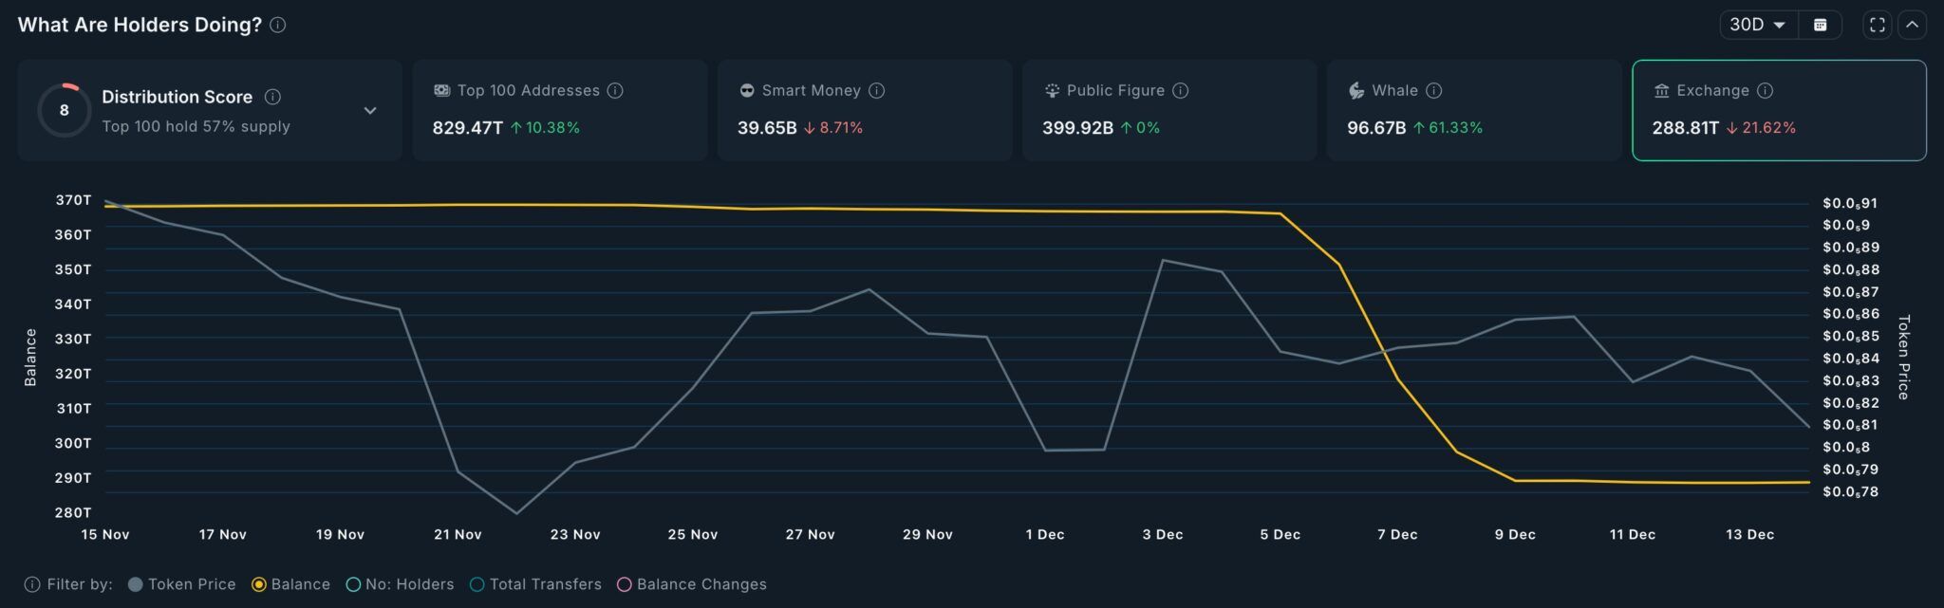The width and height of the screenshot is (1944, 608).
Task: Click the 96.67B Whale value
Action: (x=1376, y=128)
